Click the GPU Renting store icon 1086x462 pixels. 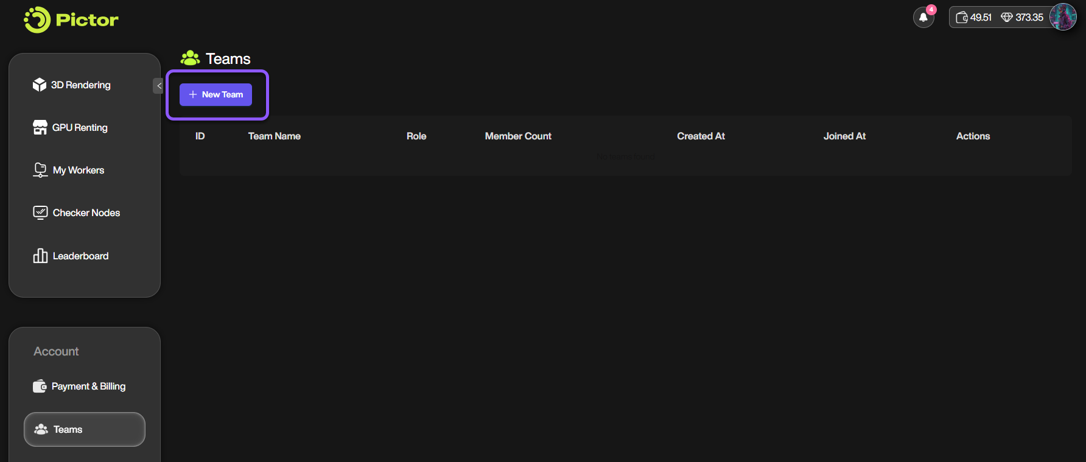tap(40, 127)
